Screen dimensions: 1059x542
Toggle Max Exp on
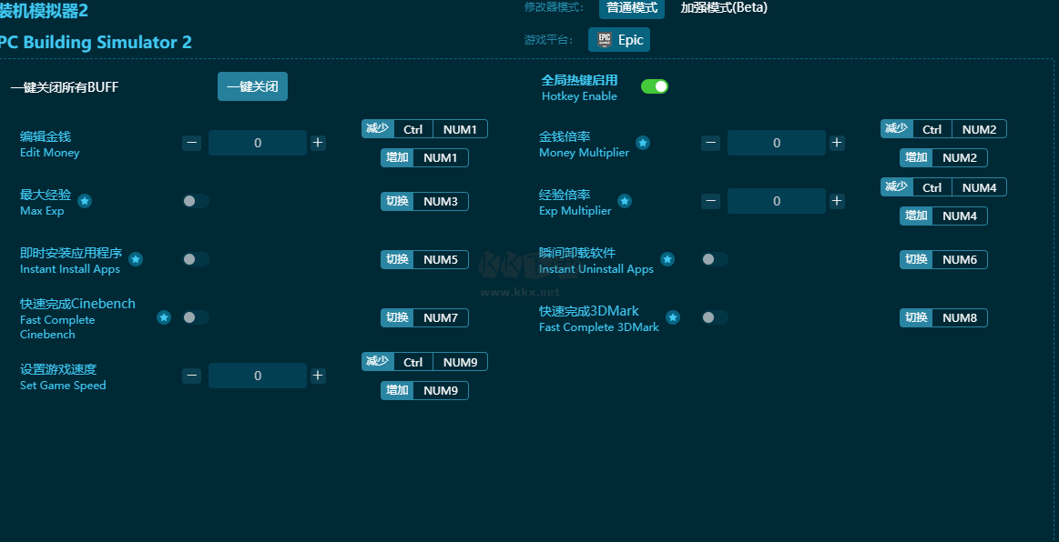196,201
